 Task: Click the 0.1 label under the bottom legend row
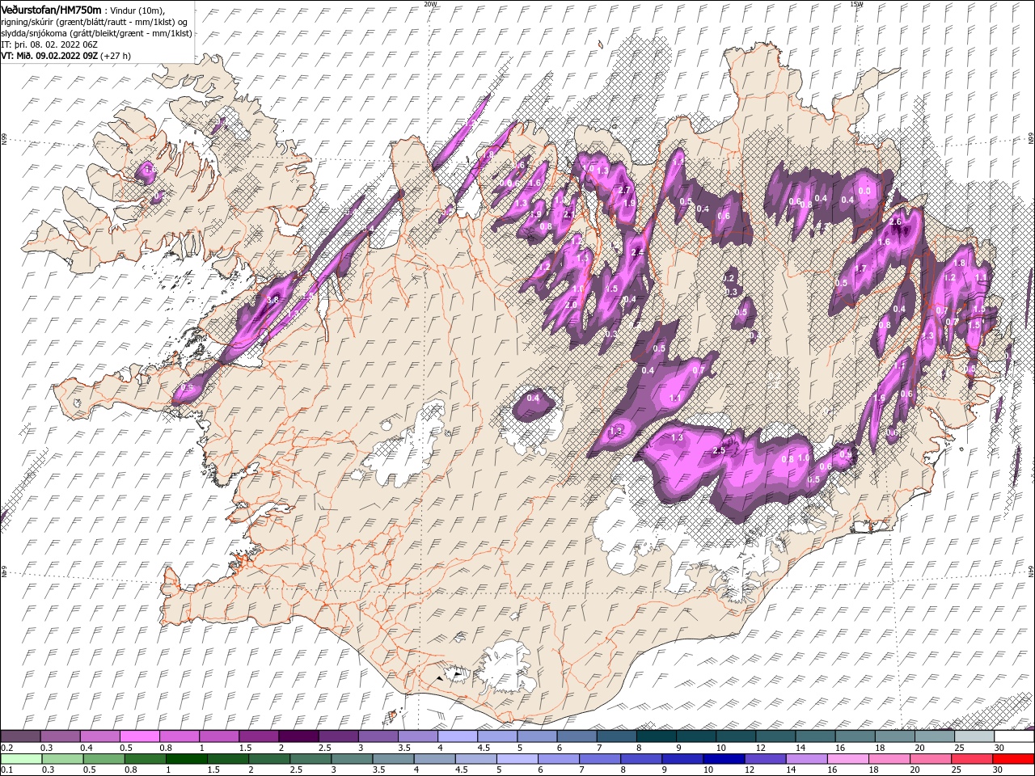[7, 770]
